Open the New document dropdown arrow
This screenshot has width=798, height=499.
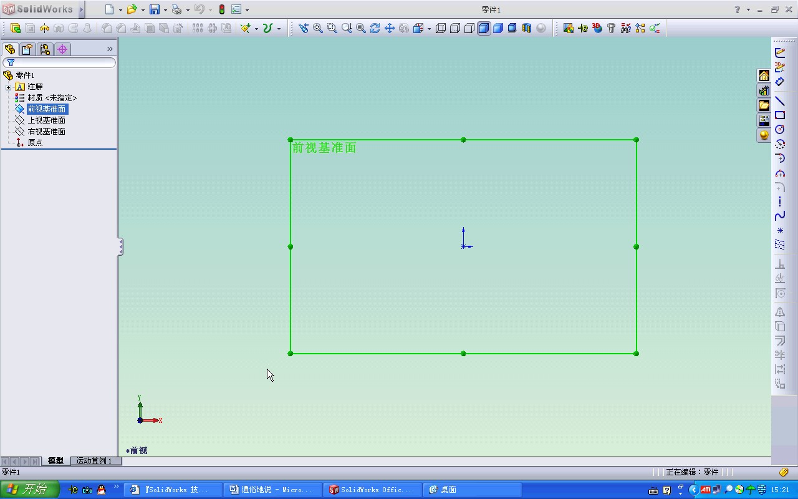point(120,10)
